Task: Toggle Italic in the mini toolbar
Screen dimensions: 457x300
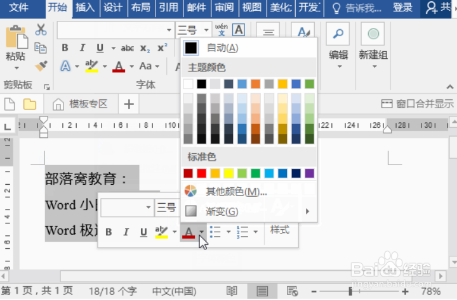Action: point(126,232)
